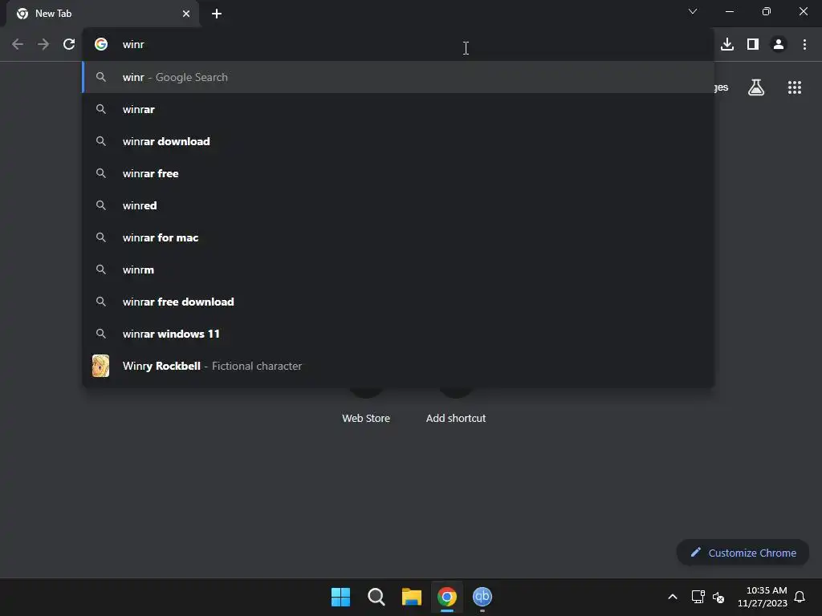Open a new tab with the plus button
Image resolution: width=822 pixels, height=616 pixels.
(x=217, y=14)
